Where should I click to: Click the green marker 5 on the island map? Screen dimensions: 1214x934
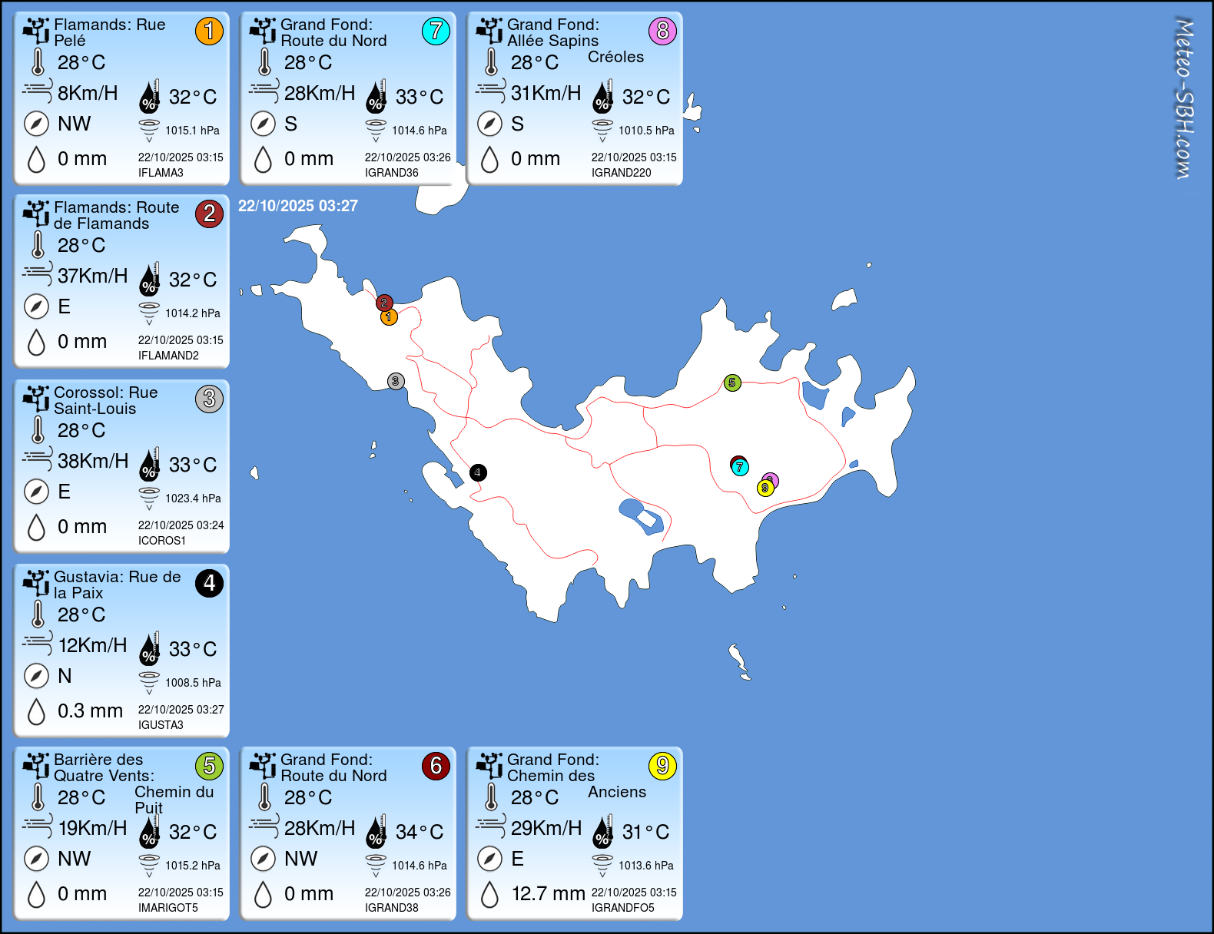point(732,383)
